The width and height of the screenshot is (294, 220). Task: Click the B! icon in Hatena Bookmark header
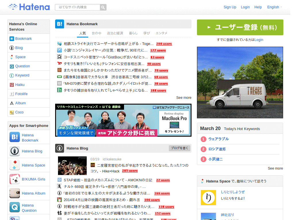click(x=60, y=24)
